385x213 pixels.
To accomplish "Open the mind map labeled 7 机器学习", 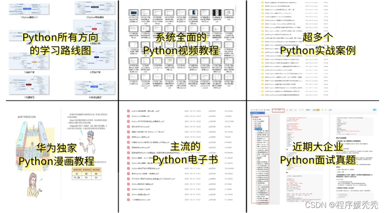I will point(29,85).
